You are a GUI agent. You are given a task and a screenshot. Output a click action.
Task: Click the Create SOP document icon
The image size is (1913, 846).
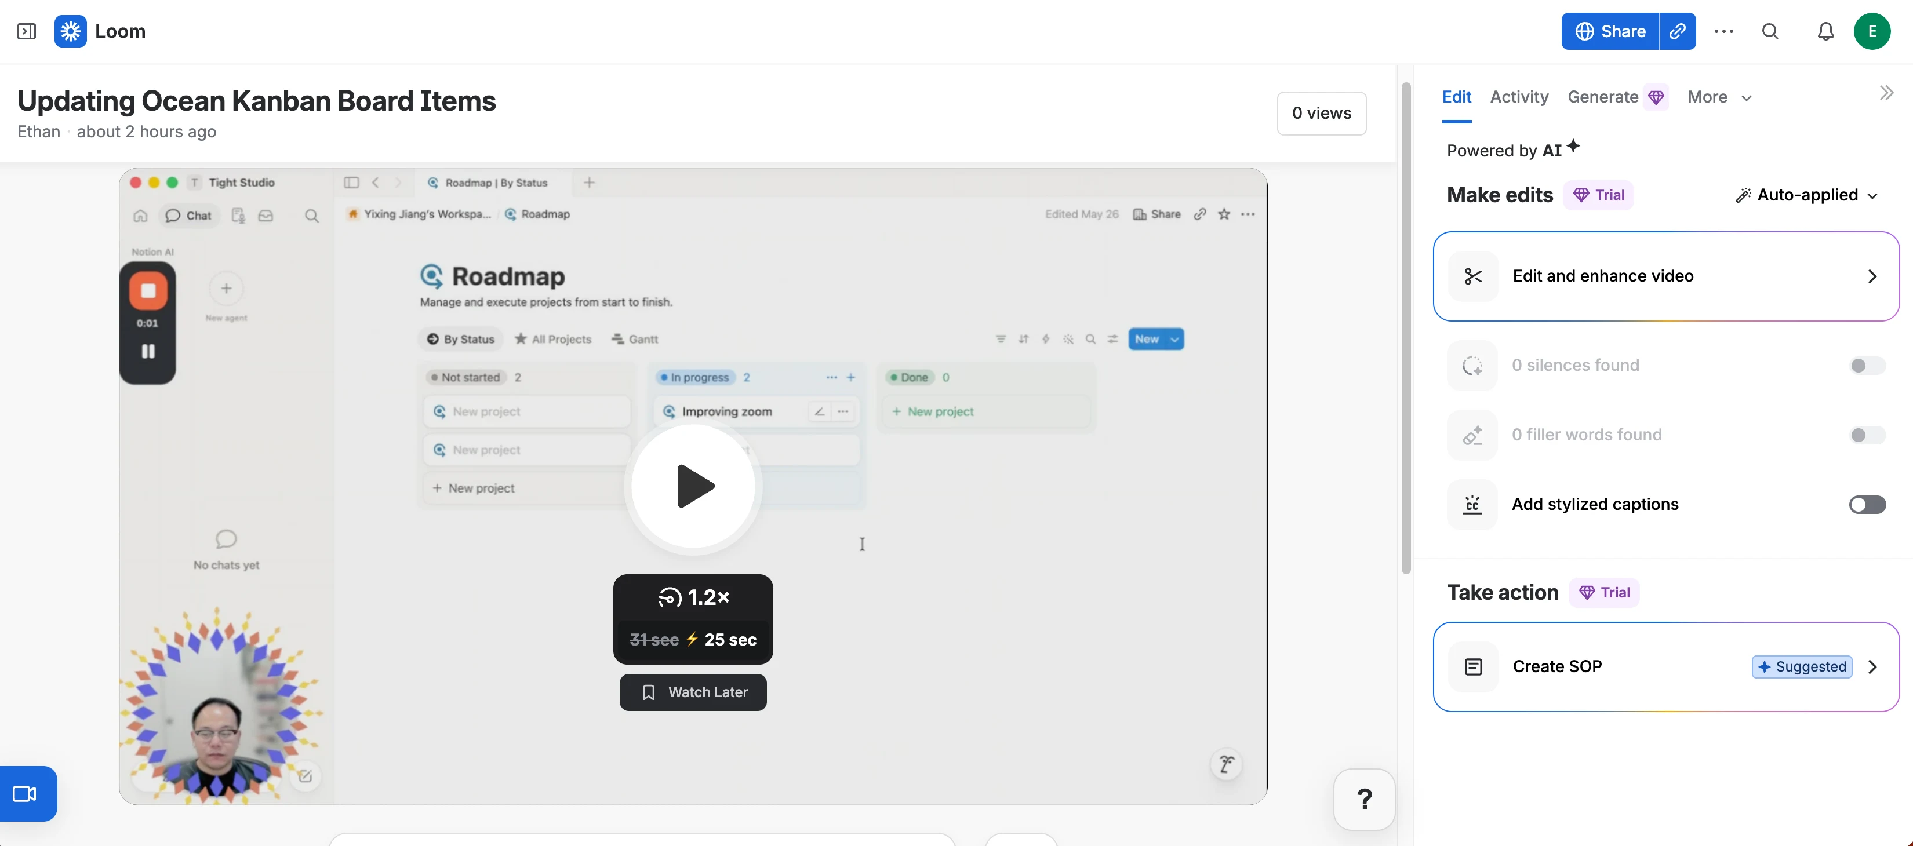click(x=1474, y=666)
